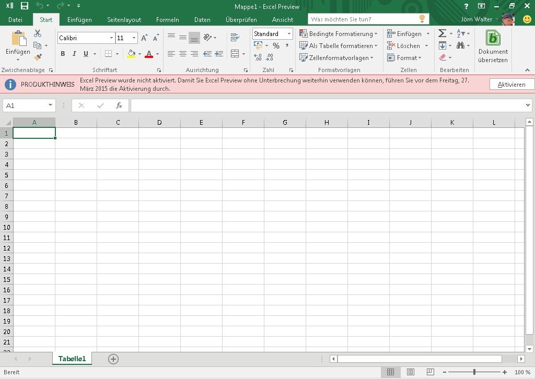Switch to the Formeln tab

tap(167, 20)
